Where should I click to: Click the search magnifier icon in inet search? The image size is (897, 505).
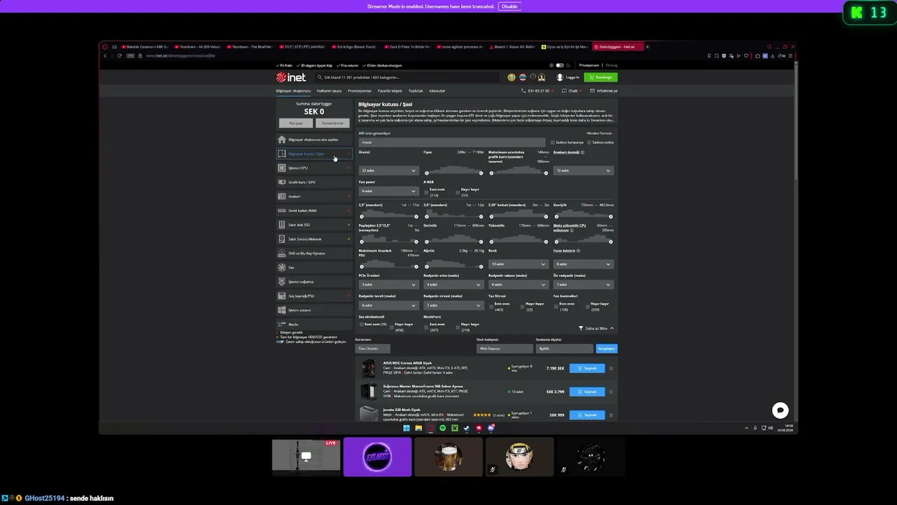click(x=320, y=77)
